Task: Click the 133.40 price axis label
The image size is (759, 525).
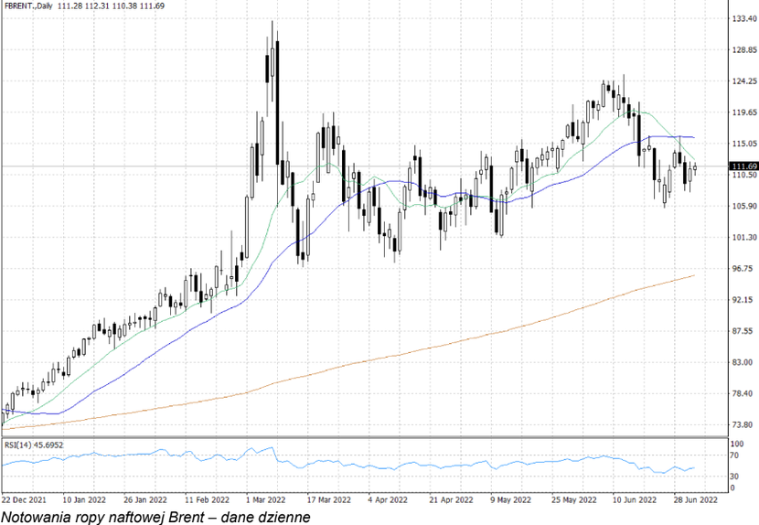Action: pyautogui.click(x=744, y=19)
